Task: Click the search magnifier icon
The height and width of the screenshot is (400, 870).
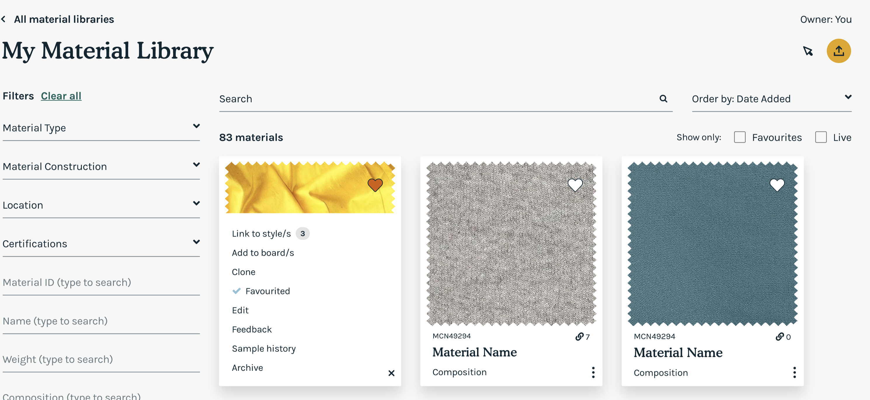Action: click(663, 99)
